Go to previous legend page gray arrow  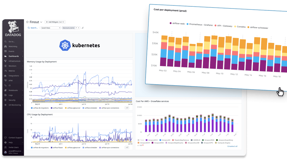[138, 145]
